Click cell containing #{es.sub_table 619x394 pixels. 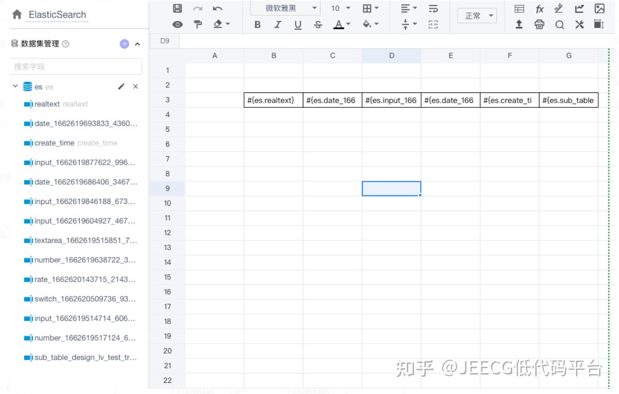click(569, 100)
